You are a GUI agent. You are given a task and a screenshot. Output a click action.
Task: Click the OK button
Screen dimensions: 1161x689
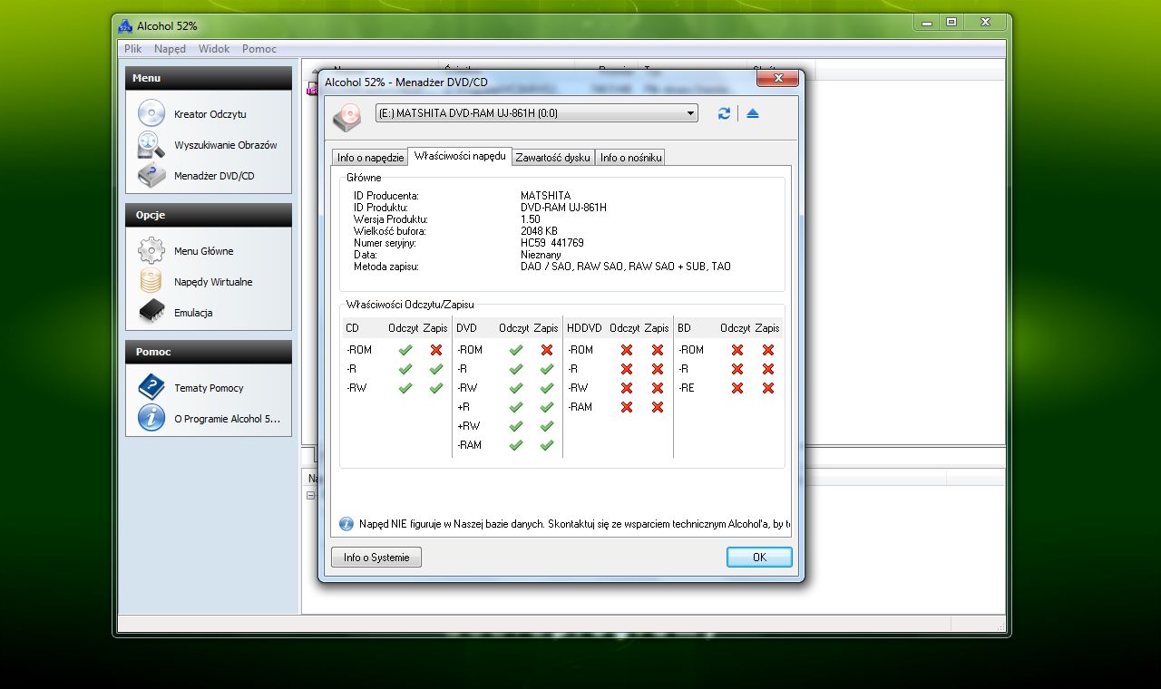[x=759, y=558]
